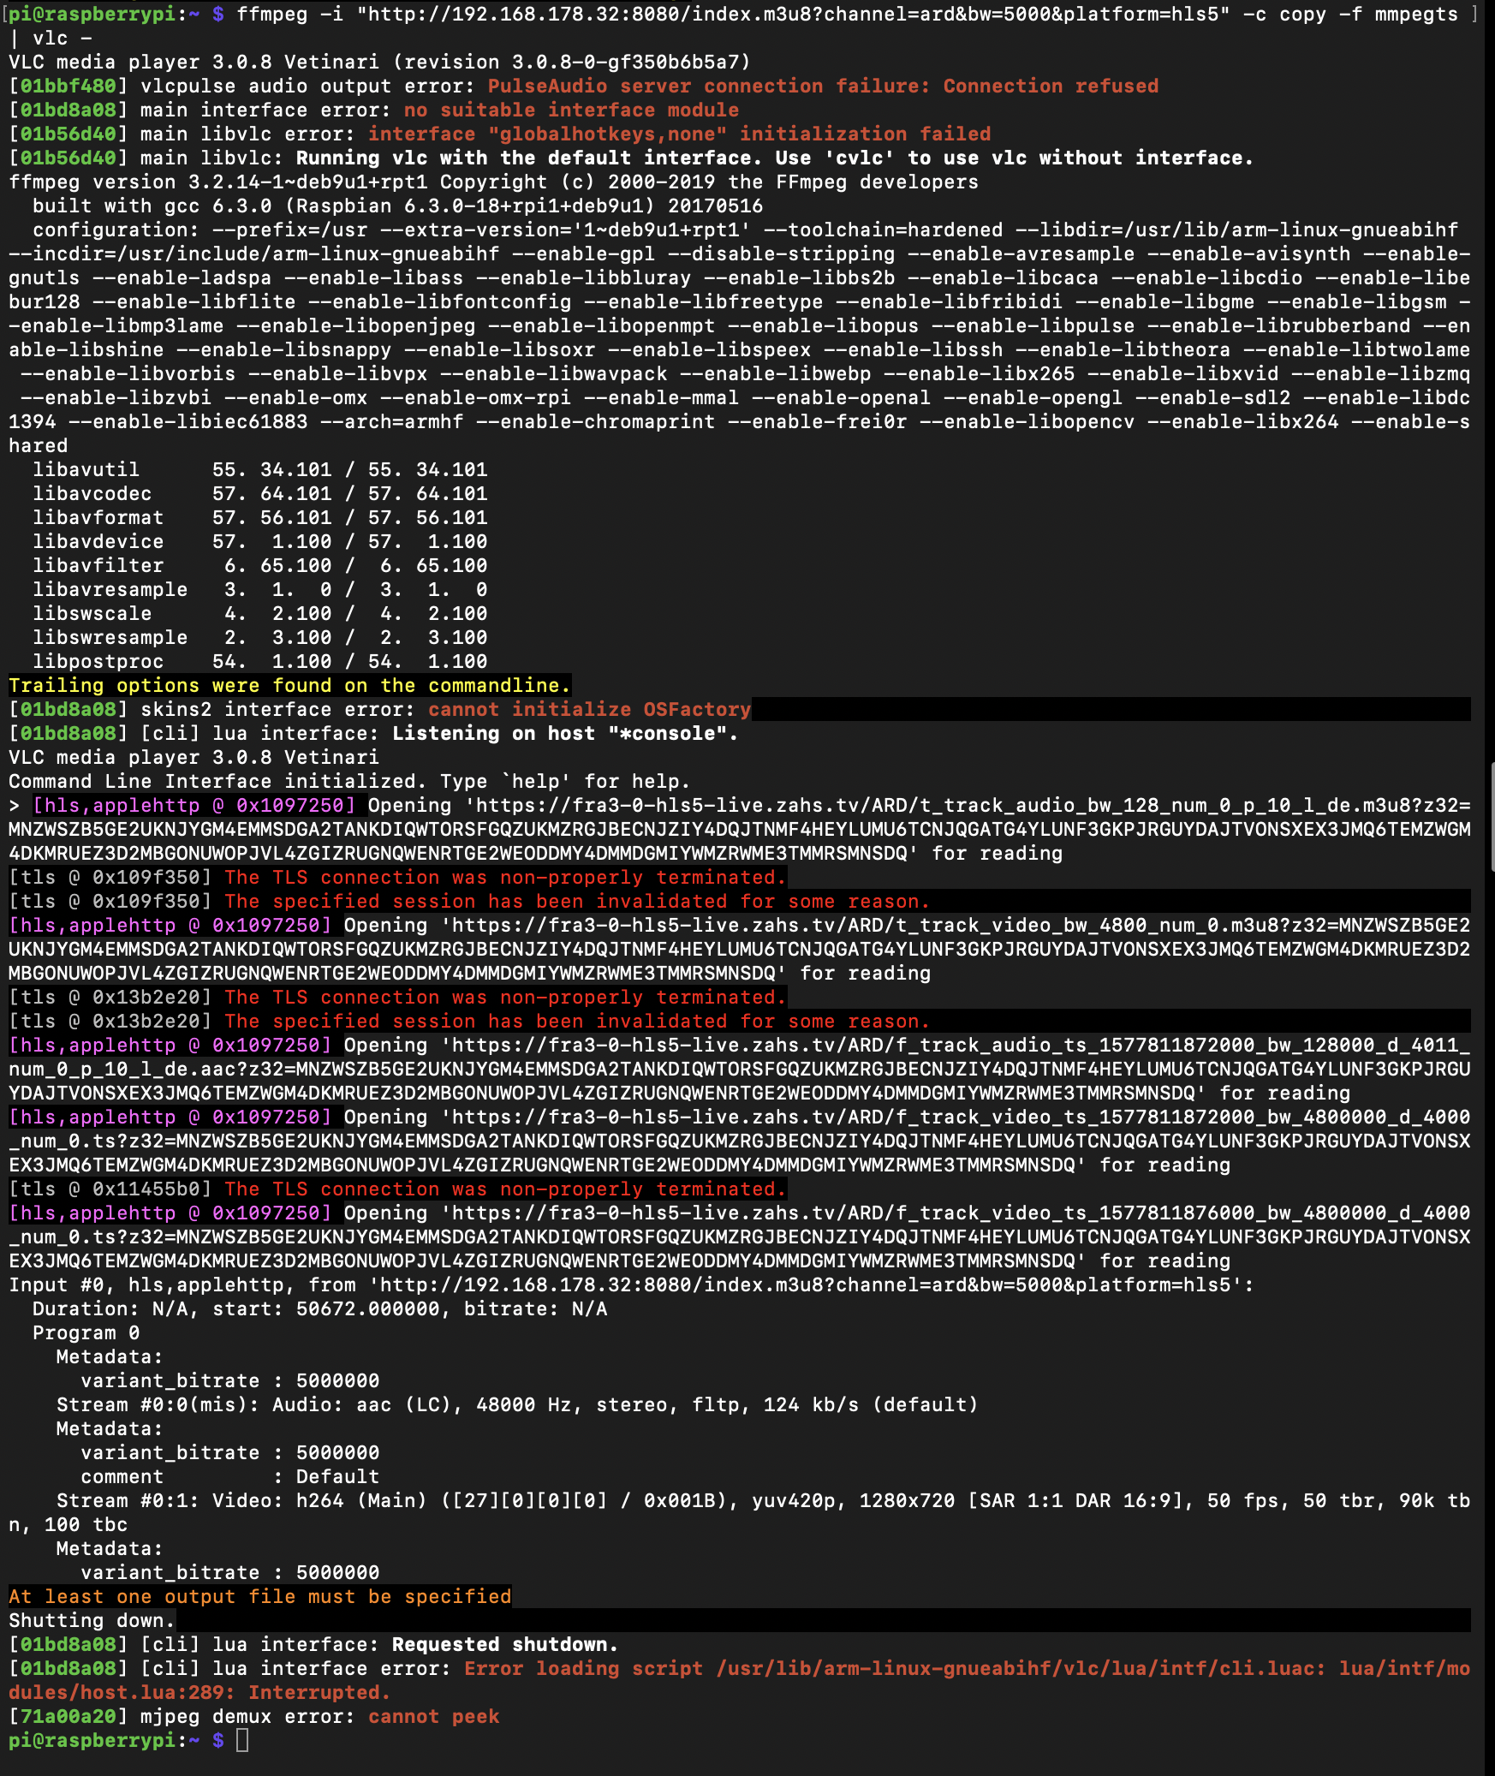Click TLS 'non-properly terminated' line for 0x109f350
Screen dimensions: 1495x1776
pos(397,877)
